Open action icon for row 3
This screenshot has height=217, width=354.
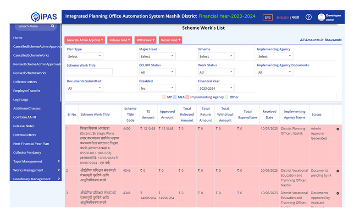338,194
